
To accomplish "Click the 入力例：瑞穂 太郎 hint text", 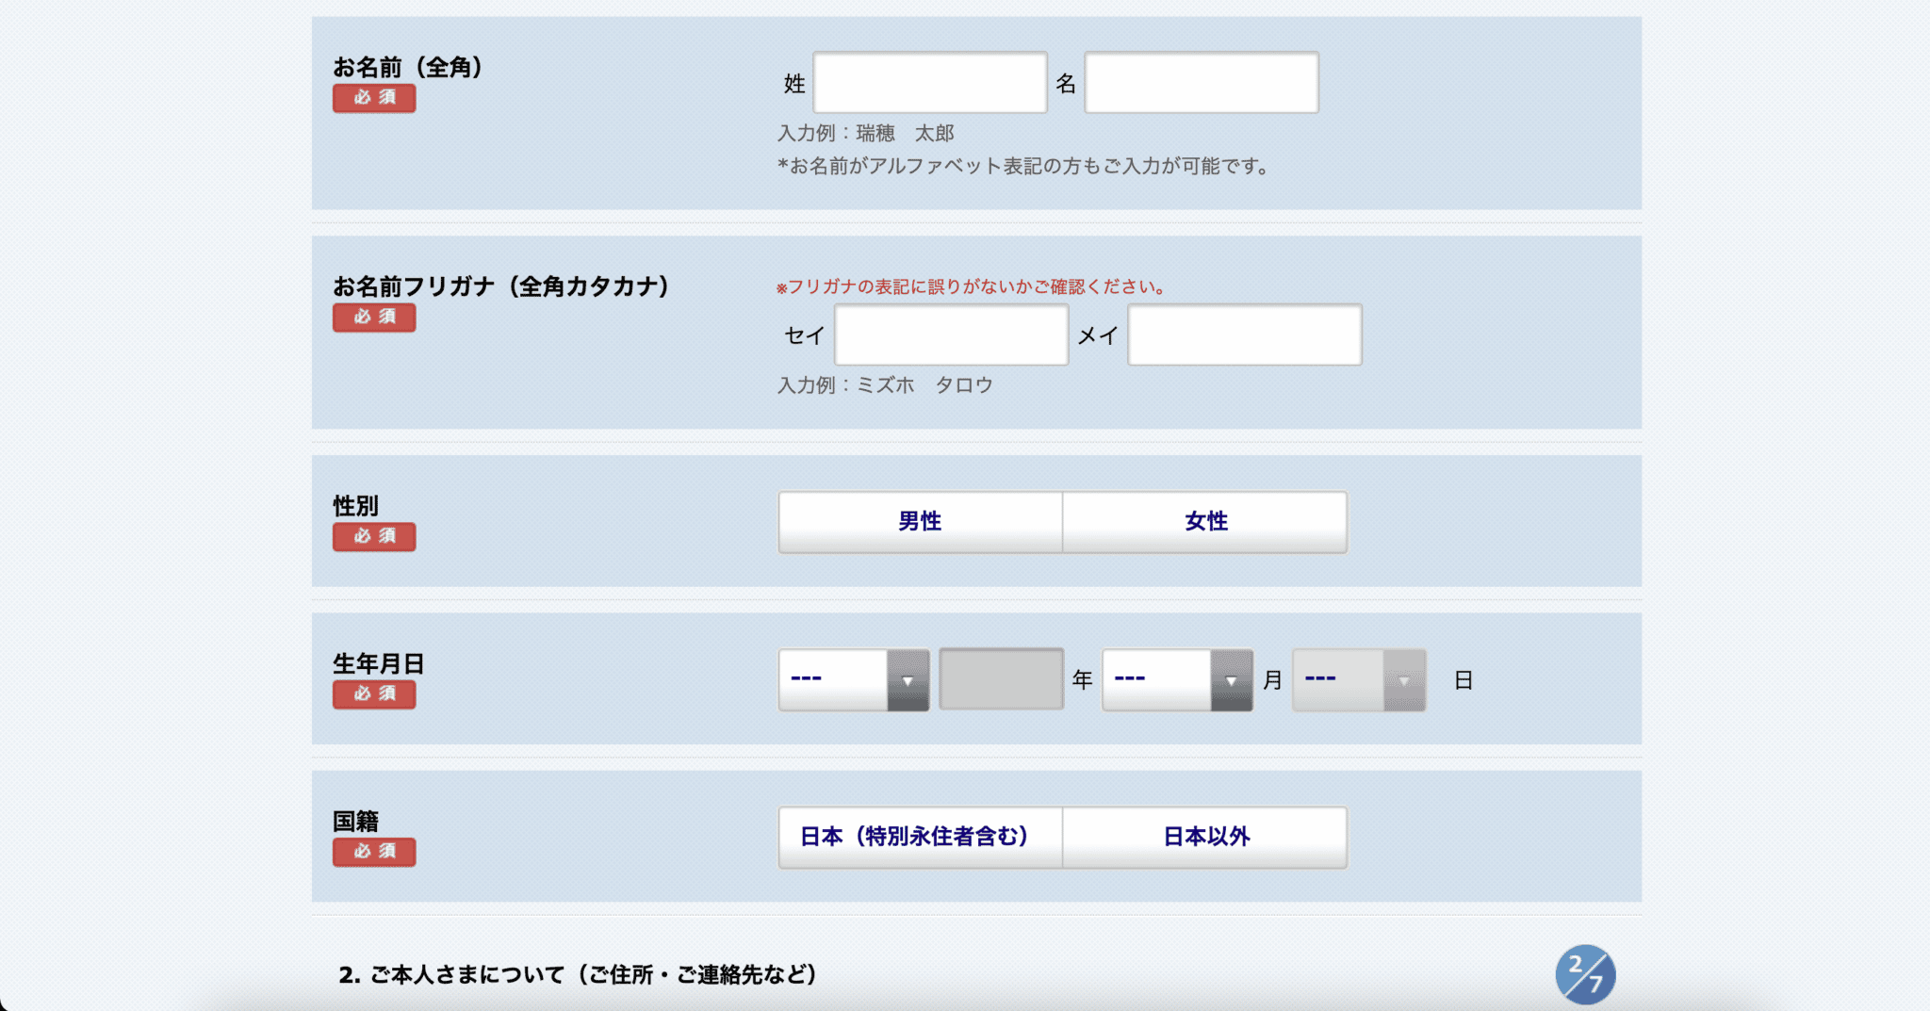I will (866, 134).
